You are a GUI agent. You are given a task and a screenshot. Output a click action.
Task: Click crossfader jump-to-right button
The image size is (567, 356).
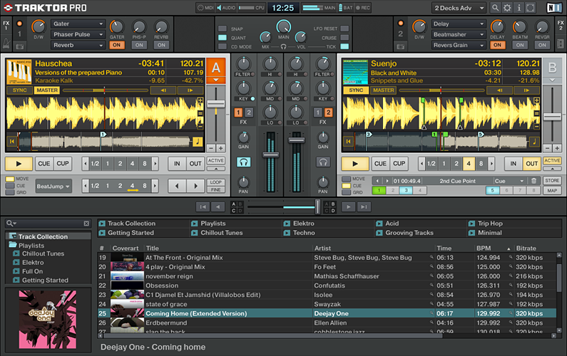click(364, 207)
